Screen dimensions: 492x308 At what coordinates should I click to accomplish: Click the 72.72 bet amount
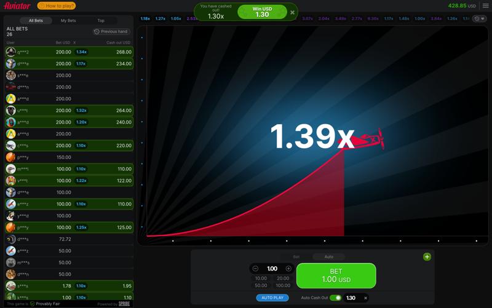click(65, 239)
